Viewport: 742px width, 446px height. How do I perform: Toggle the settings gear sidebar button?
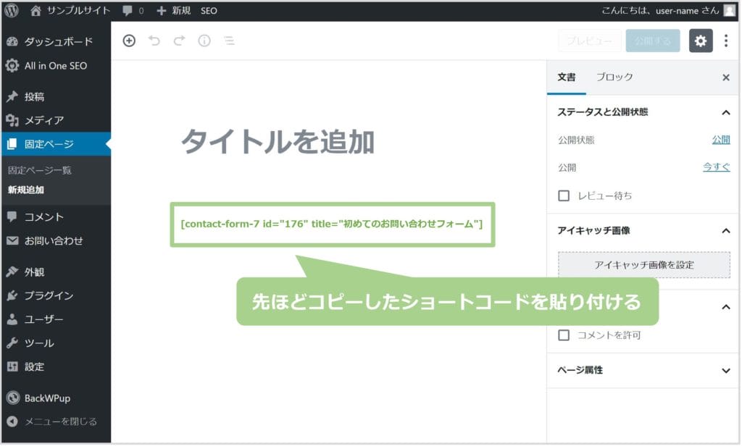point(700,41)
